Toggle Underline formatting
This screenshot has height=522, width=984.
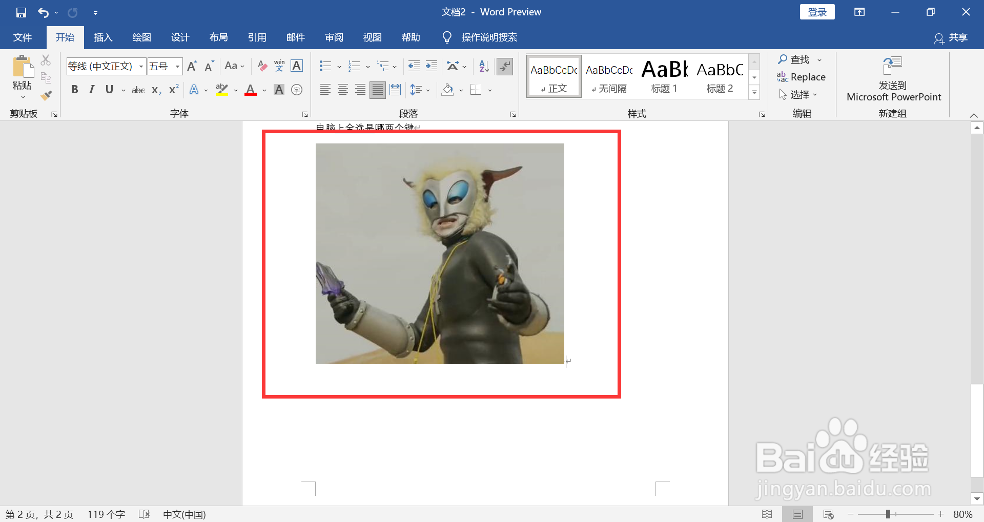109,90
